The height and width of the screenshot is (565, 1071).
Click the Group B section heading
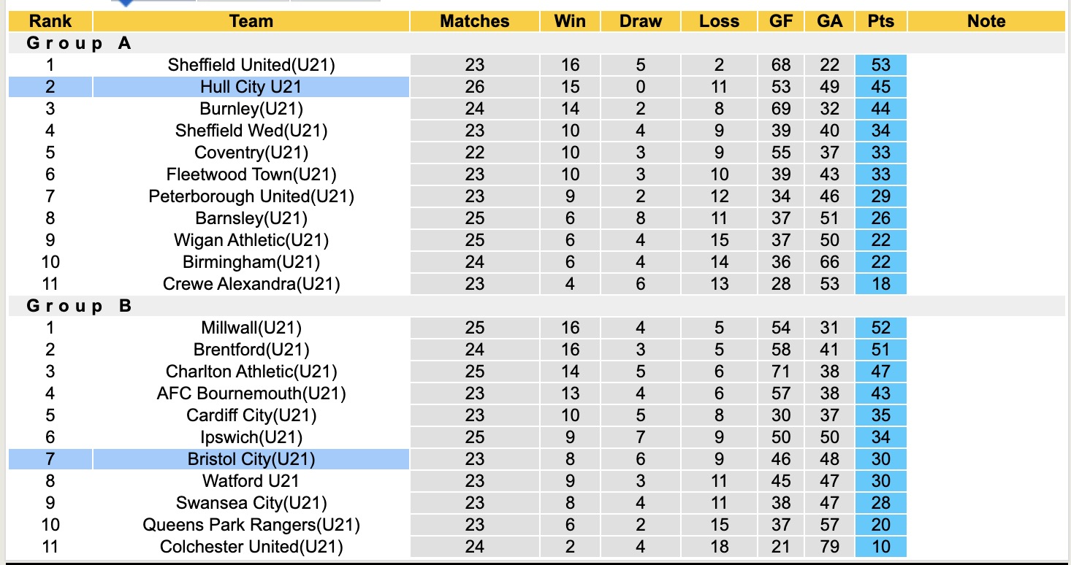(x=79, y=306)
